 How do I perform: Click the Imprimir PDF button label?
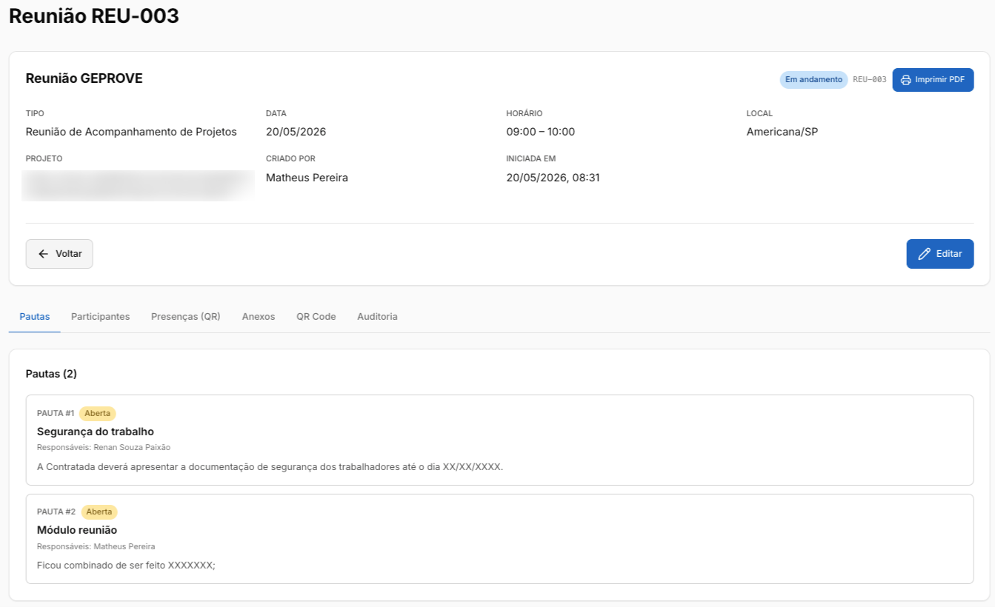(940, 80)
